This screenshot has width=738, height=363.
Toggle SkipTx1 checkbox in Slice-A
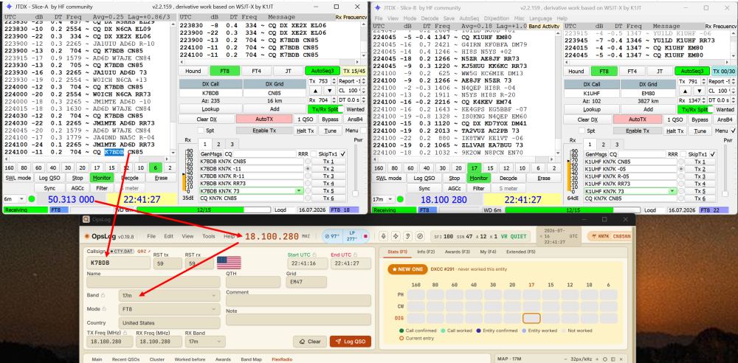(x=342, y=154)
